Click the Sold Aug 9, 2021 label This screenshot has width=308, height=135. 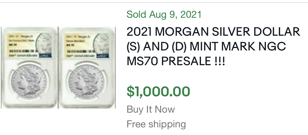164,14
